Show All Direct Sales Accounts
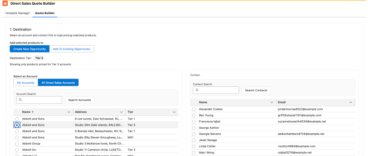The width and height of the screenshot is (368, 156). [x=58, y=83]
